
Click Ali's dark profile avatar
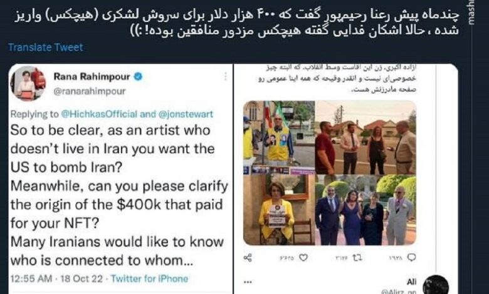click(436, 285)
